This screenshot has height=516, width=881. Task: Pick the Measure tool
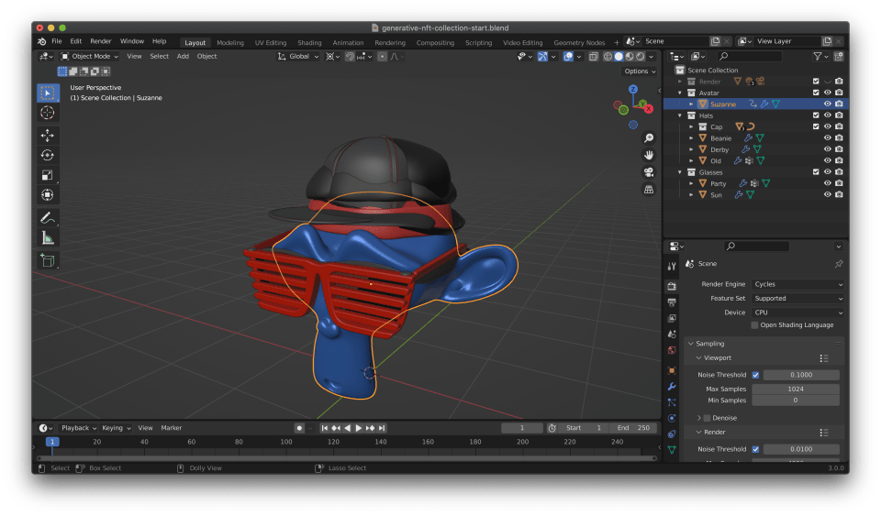pyautogui.click(x=48, y=238)
